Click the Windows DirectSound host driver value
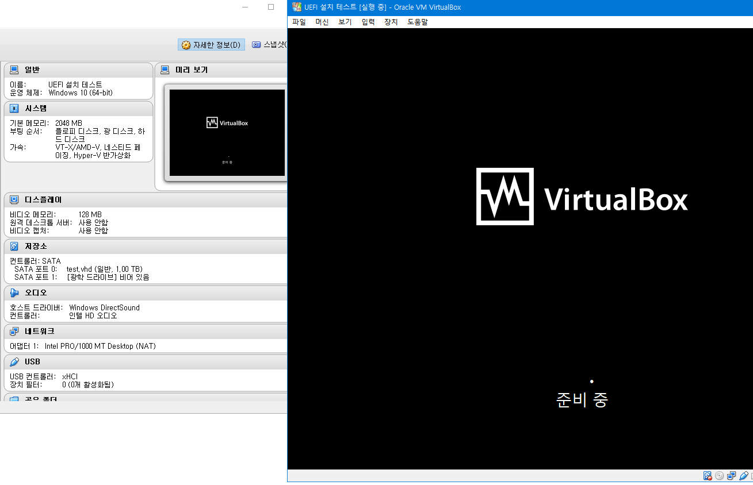 pos(104,307)
